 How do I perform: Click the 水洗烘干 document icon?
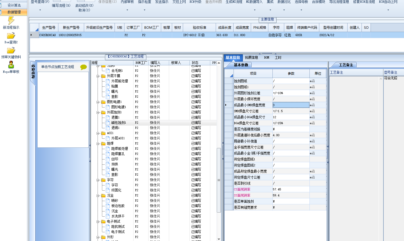click(108, 216)
